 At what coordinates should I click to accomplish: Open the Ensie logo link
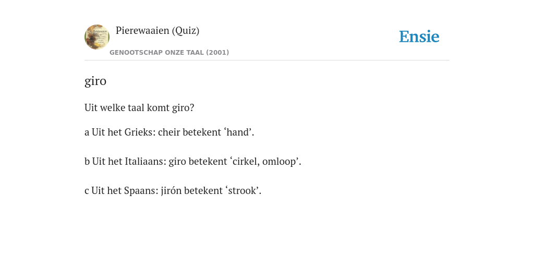click(x=419, y=37)
